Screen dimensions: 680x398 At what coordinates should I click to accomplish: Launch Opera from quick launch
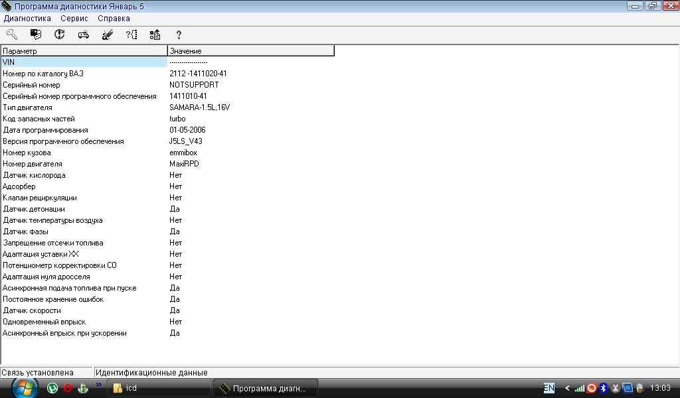point(68,387)
